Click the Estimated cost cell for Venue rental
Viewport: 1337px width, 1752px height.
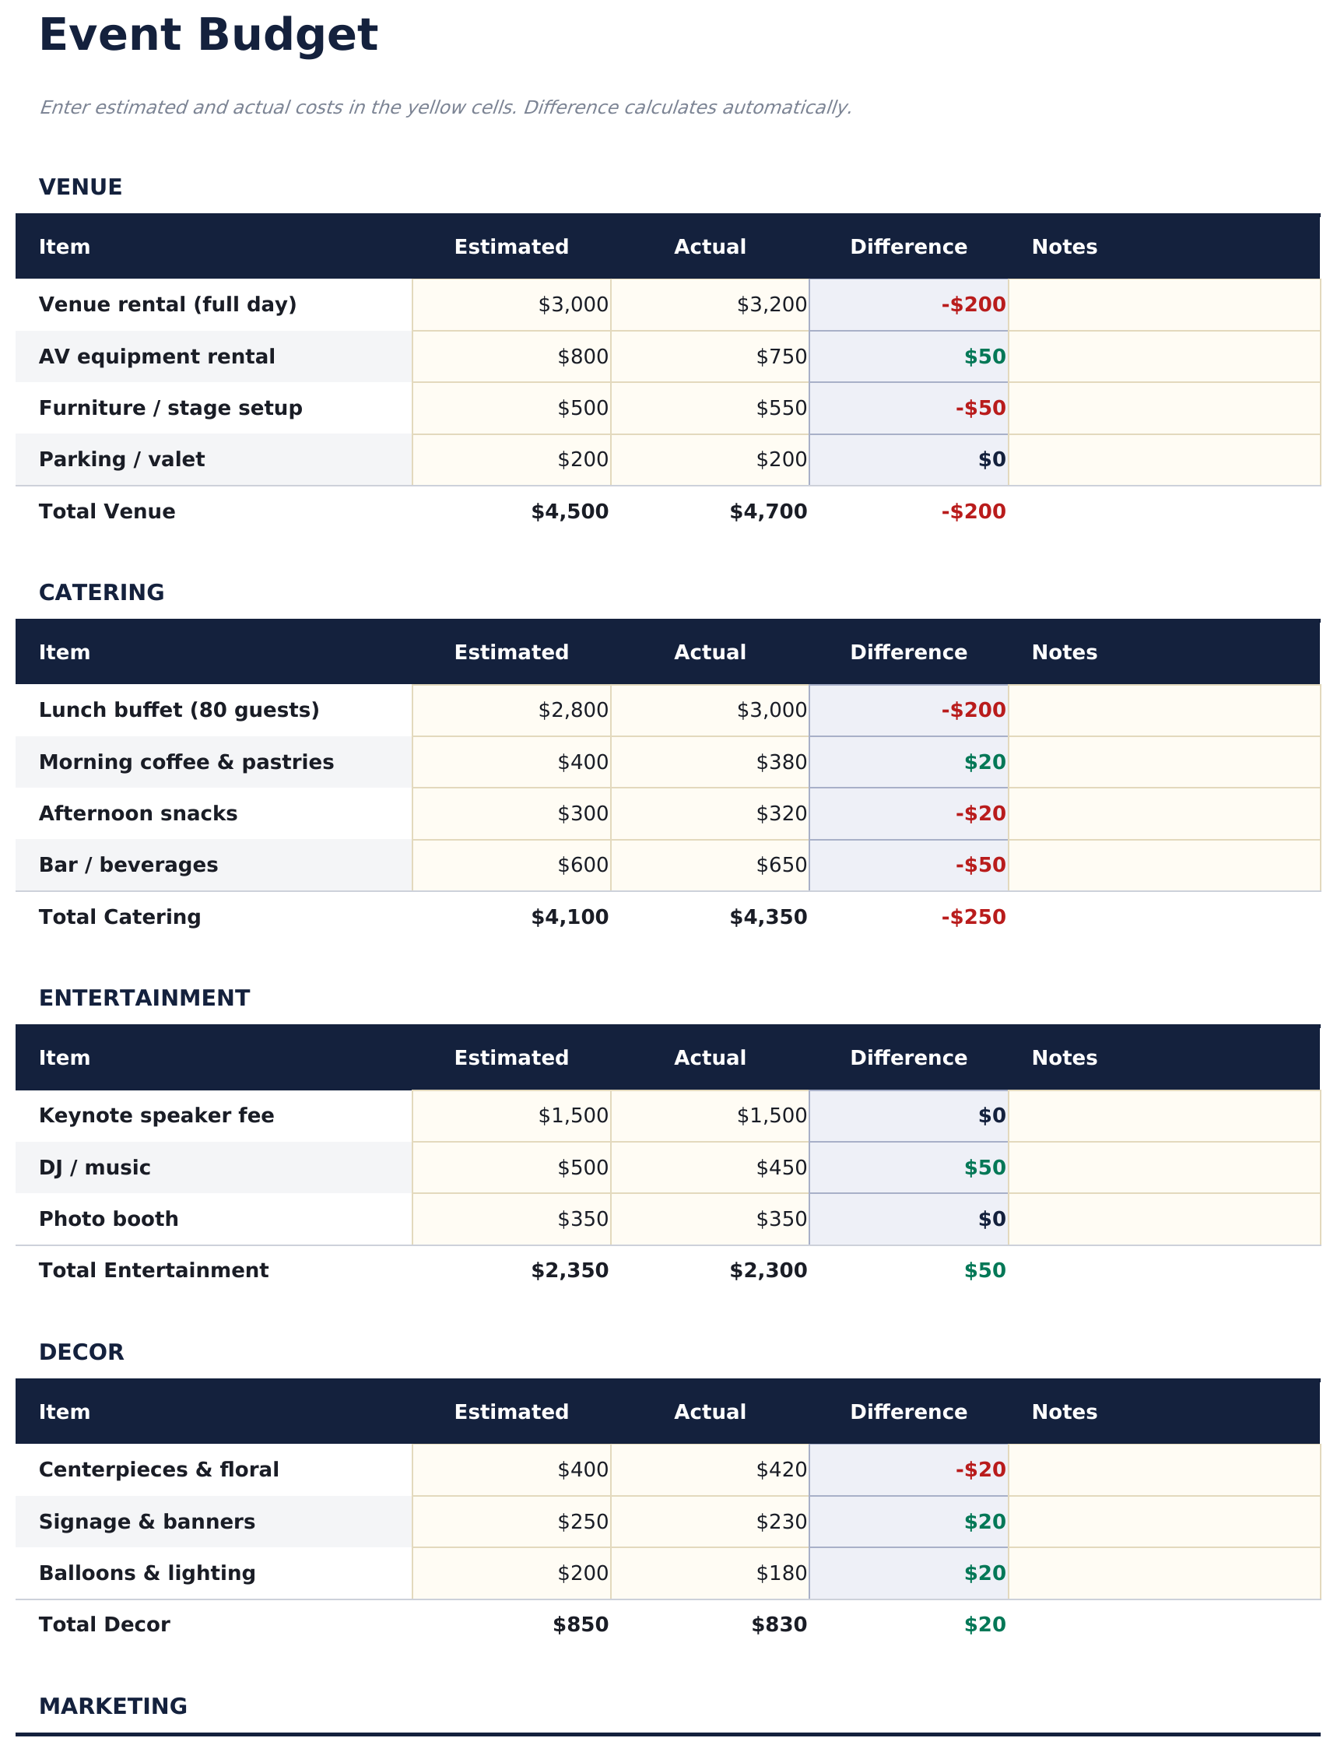(x=511, y=305)
